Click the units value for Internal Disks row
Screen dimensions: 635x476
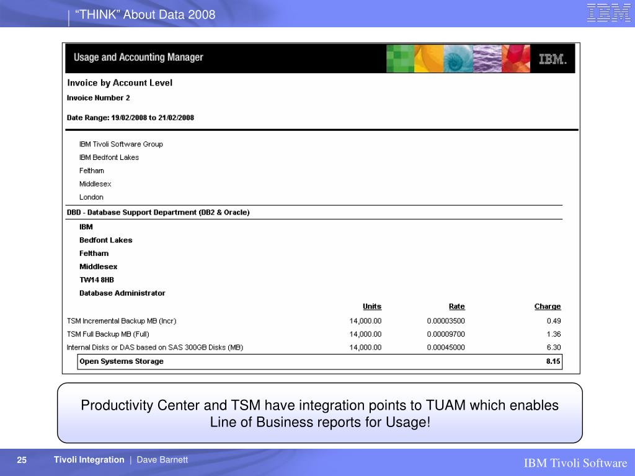(365, 348)
